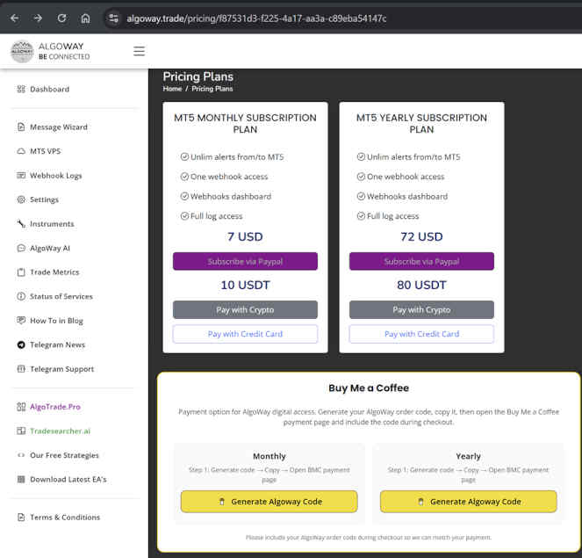This screenshot has height=558, width=582.
Task: View Status of Services
Action: [61, 296]
